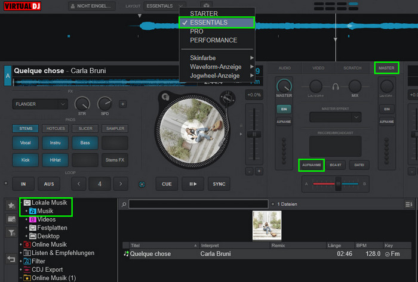This screenshot has width=418, height=282.
Task: Click the filter folder funnel sidebar icon
Action: point(11,233)
